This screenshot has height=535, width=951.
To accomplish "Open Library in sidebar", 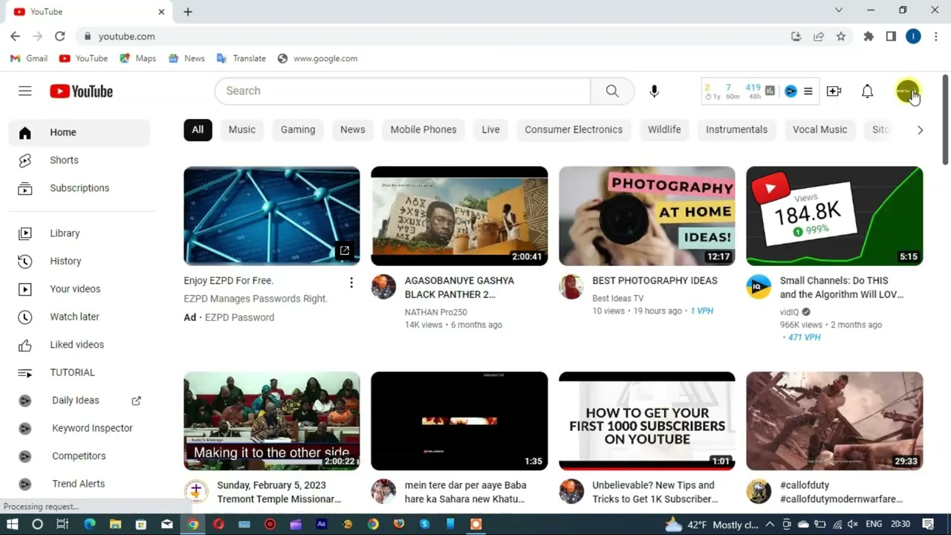I will (79, 233).
